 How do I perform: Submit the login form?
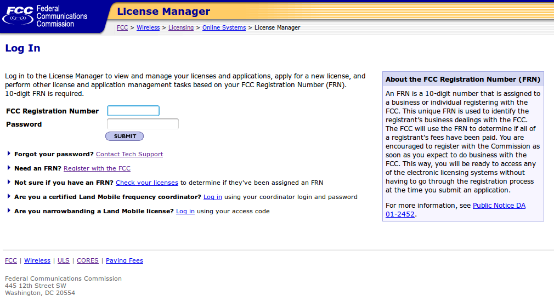(125, 136)
